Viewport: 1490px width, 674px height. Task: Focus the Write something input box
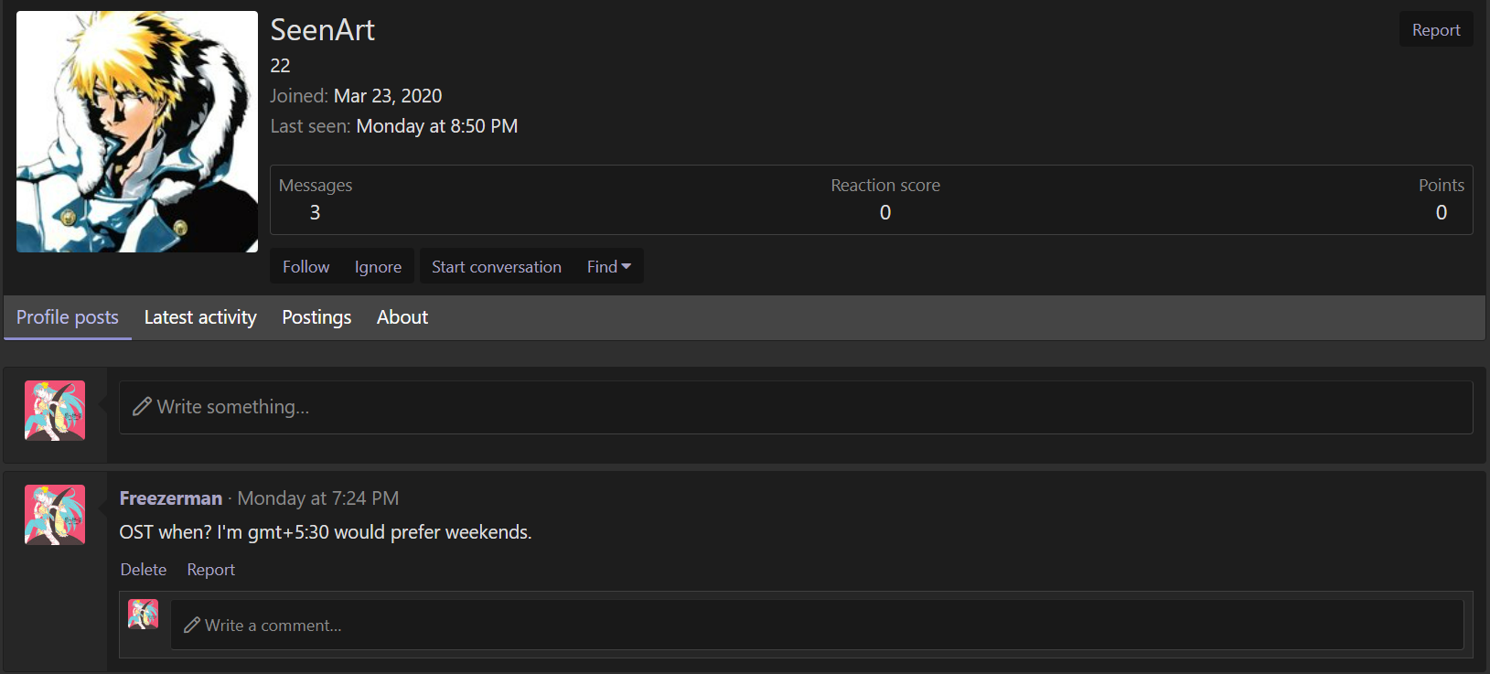[796, 407]
